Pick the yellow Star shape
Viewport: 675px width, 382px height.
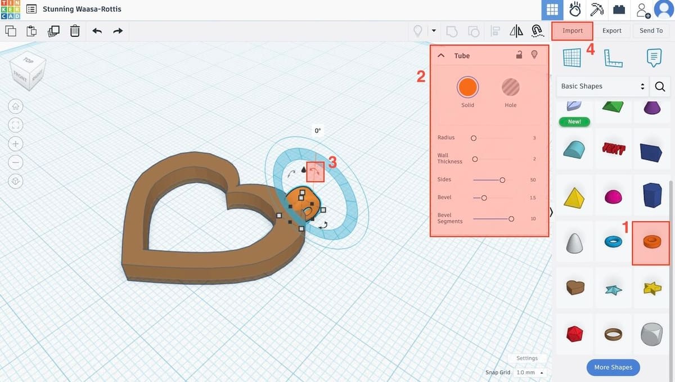tap(652, 289)
